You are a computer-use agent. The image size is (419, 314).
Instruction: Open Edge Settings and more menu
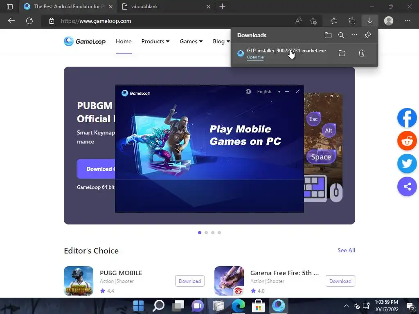point(407,21)
